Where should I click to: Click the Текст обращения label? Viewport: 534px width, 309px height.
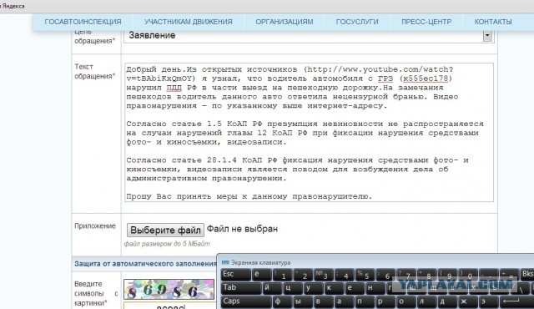95,71
